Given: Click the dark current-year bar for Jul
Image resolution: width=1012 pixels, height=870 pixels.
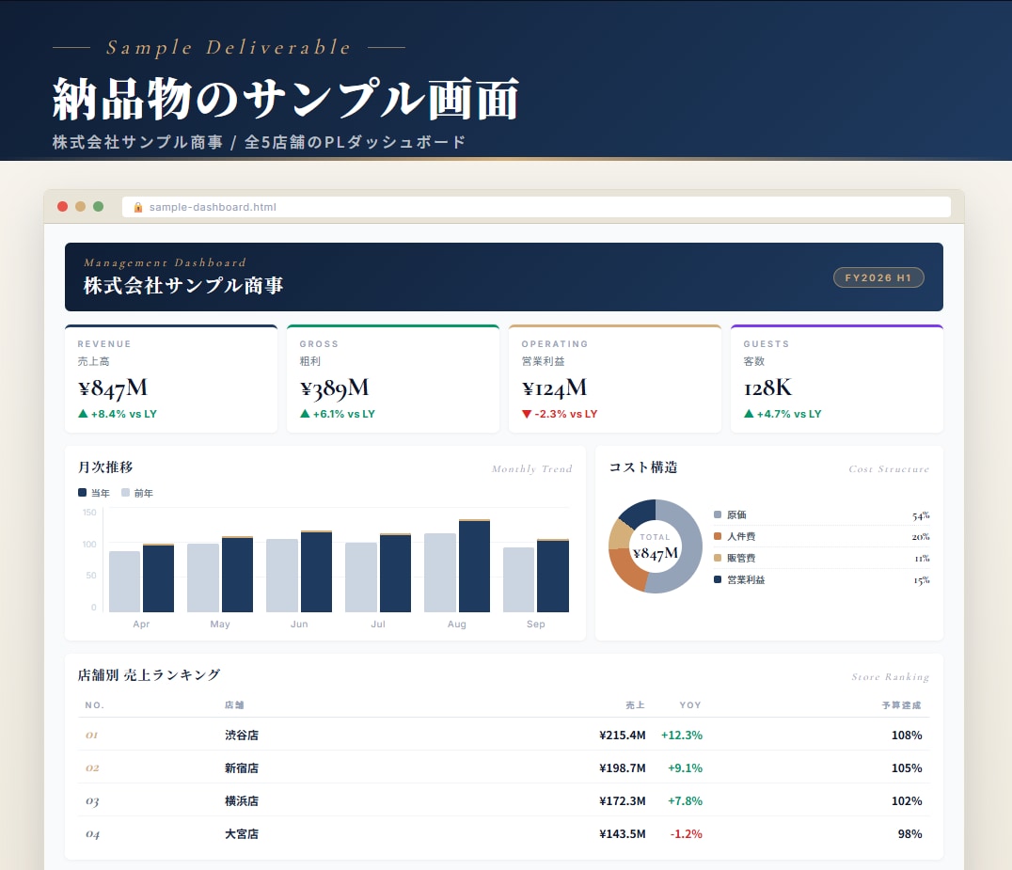Looking at the screenshot, I should pyautogui.click(x=395, y=573).
